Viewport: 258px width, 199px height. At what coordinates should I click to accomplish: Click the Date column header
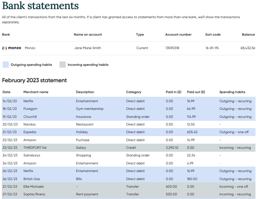7,92
